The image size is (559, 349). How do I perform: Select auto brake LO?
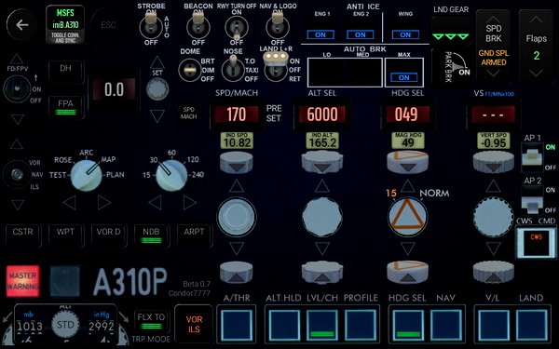(x=327, y=73)
